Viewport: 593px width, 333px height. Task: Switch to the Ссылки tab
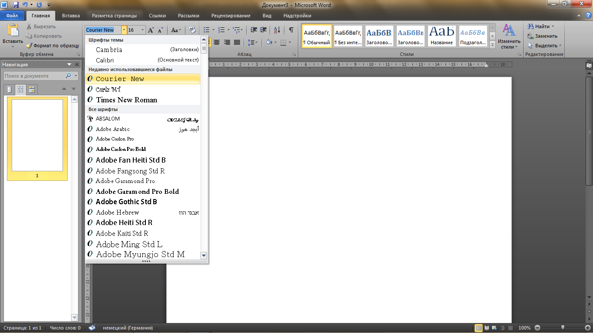157,16
